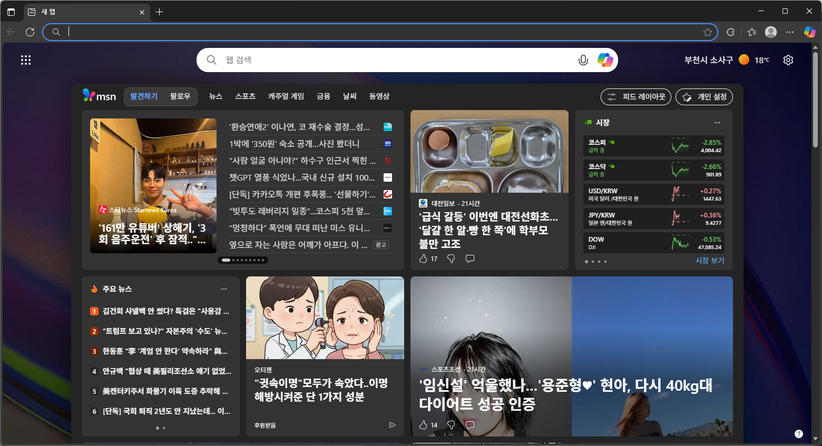Open the 시장 보기 market link
Screen dimensions: 822x446
coord(710,261)
